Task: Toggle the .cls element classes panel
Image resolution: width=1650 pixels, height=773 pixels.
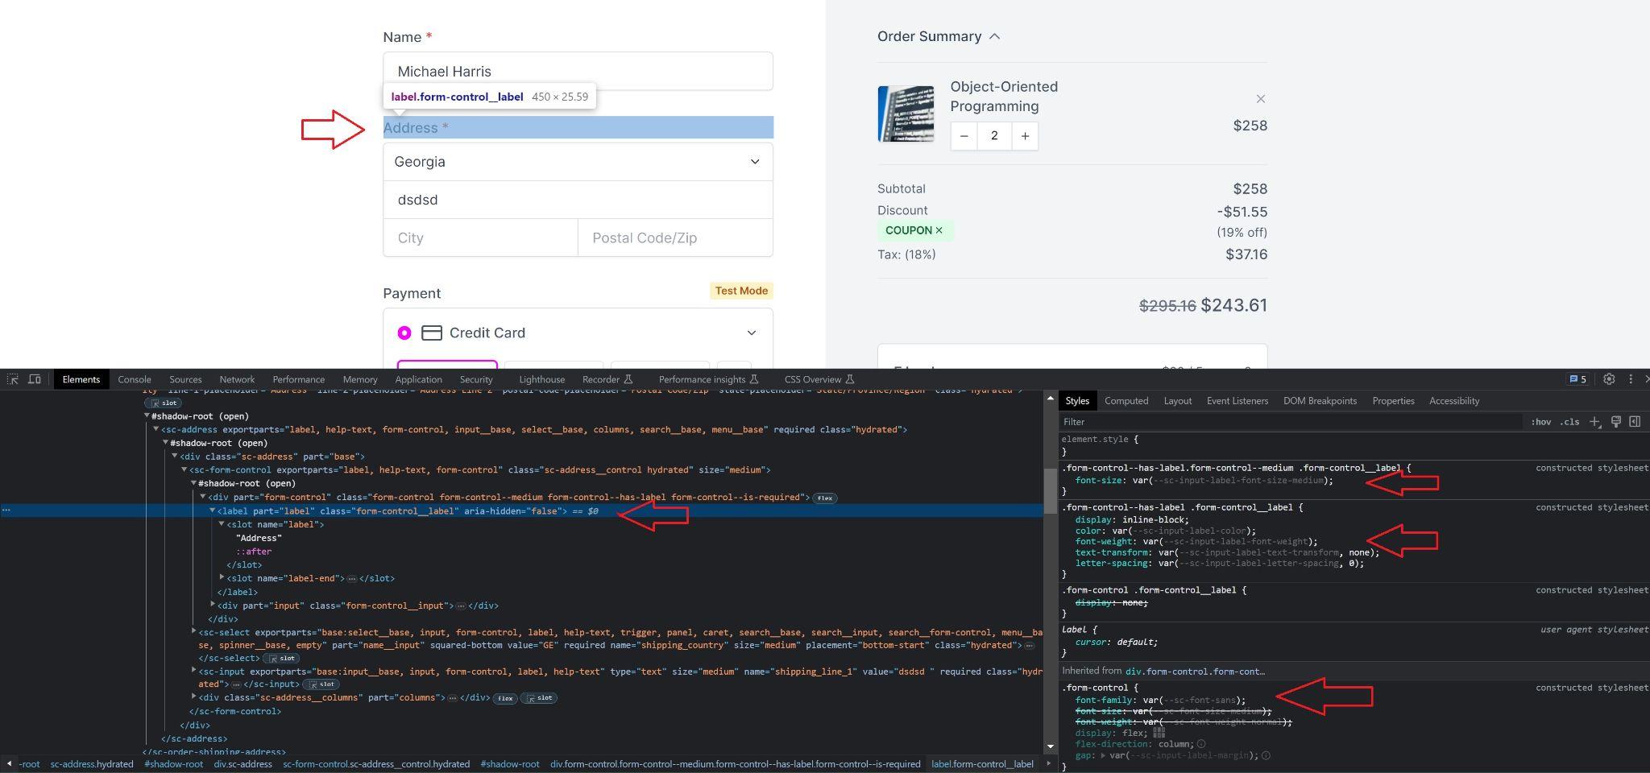Action: (1569, 422)
